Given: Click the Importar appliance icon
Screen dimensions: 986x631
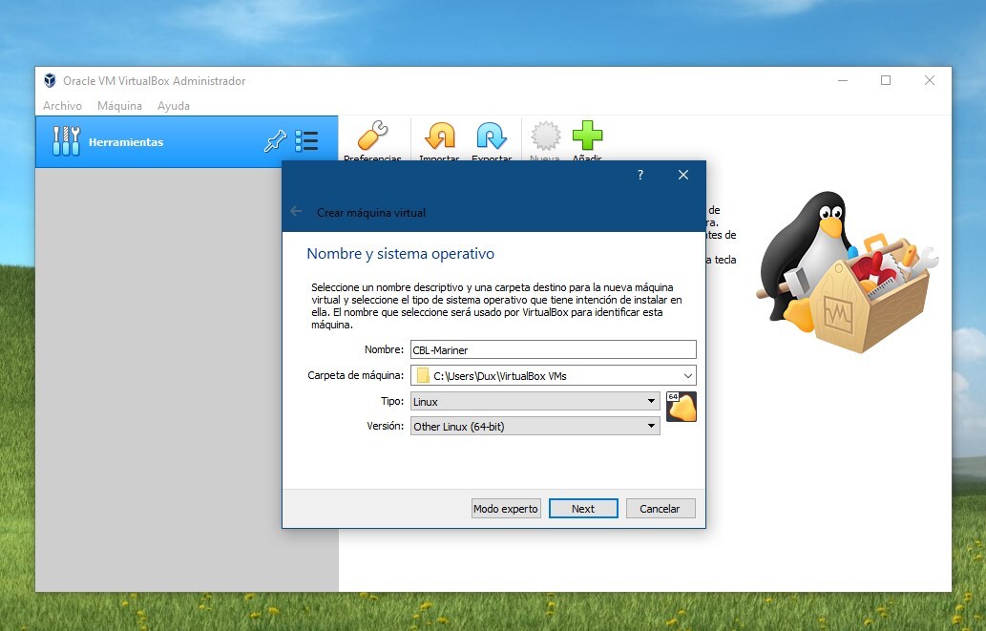Looking at the screenshot, I should click(x=439, y=137).
